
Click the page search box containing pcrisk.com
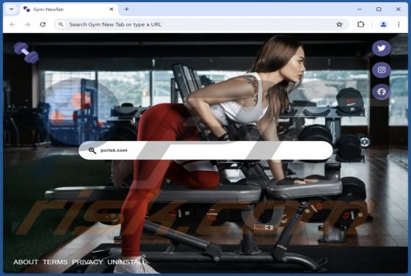click(205, 150)
